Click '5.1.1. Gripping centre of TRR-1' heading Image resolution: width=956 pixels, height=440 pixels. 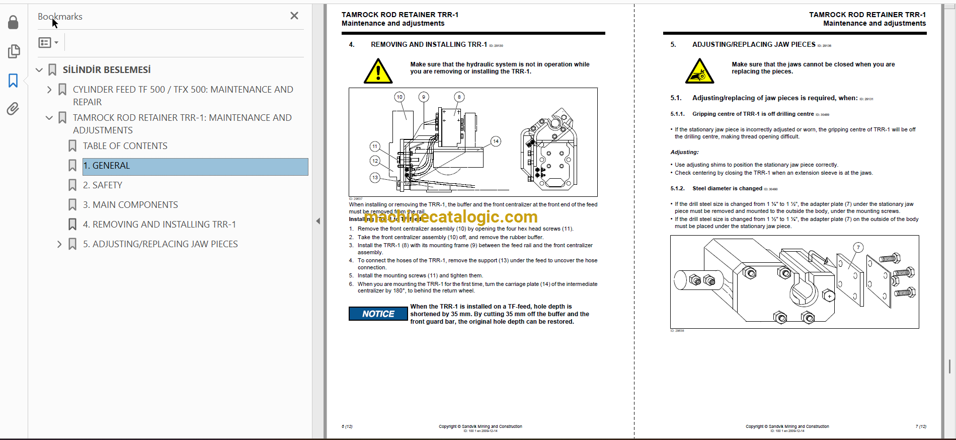pos(742,114)
